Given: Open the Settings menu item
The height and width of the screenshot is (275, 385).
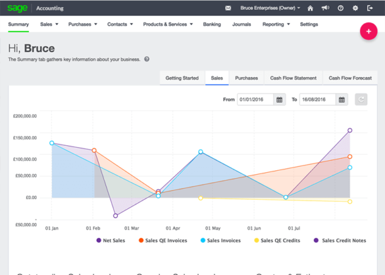Looking at the screenshot, I should coord(309,24).
